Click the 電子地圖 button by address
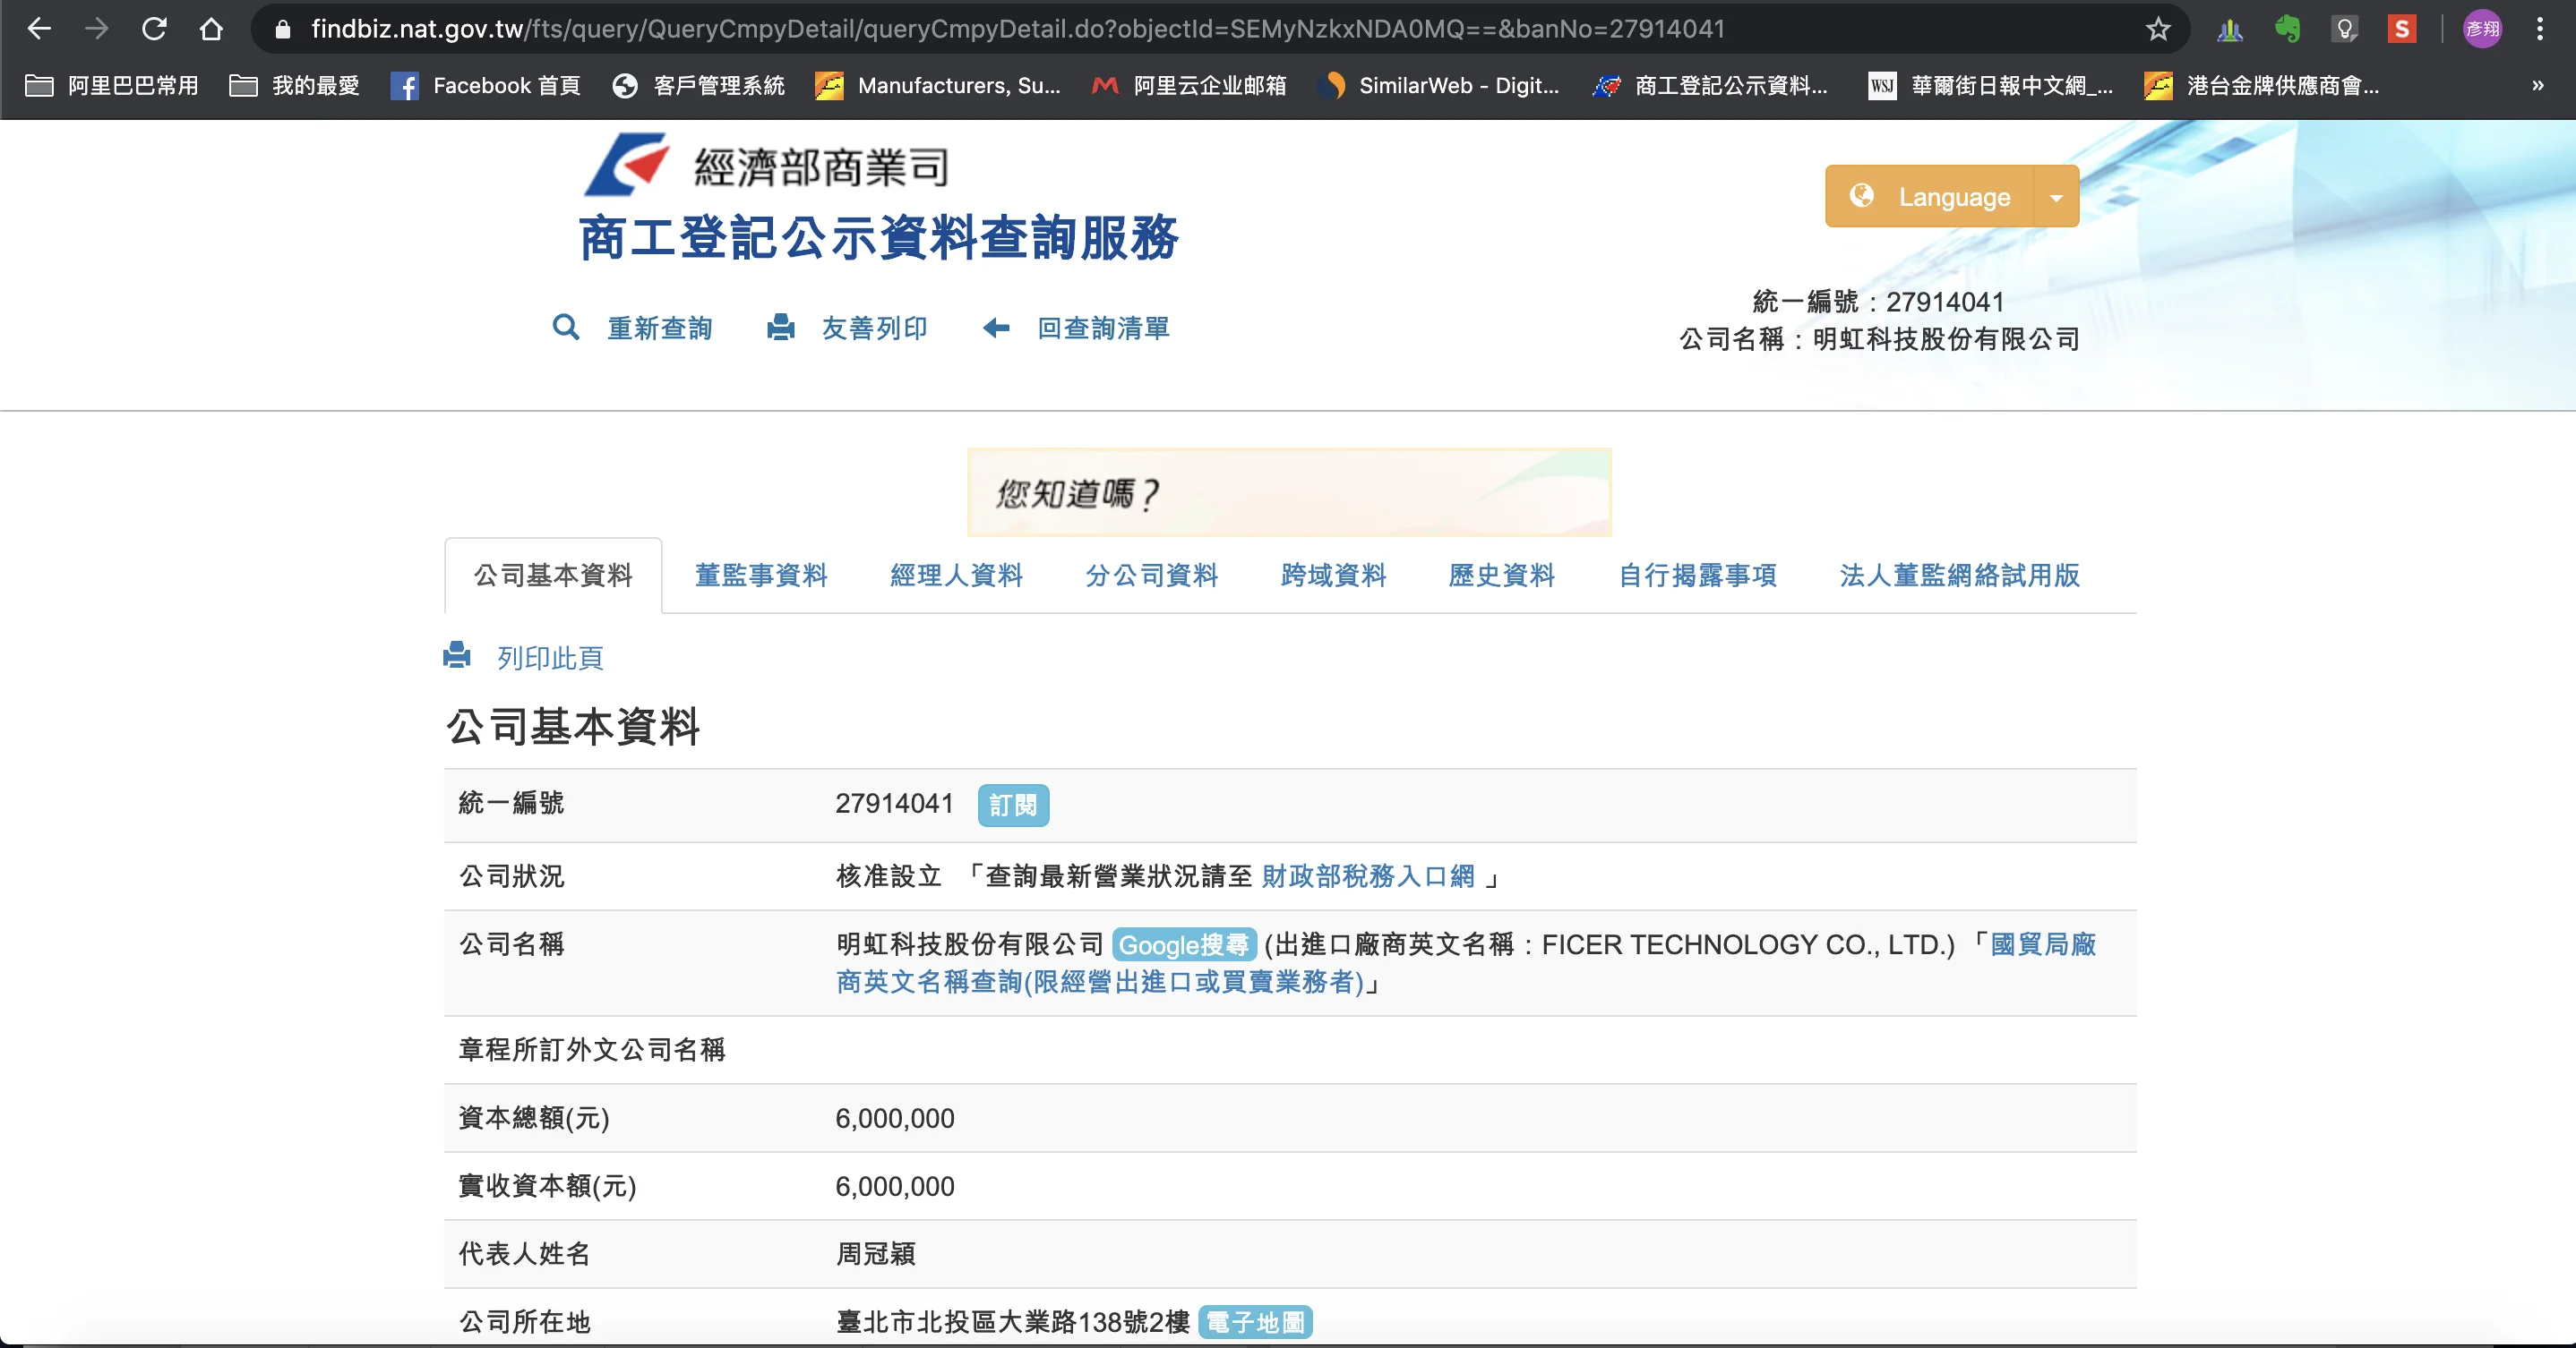2576x1348 pixels. click(1255, 1322)
